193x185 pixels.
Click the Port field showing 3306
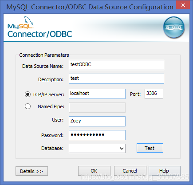point(154,94)
